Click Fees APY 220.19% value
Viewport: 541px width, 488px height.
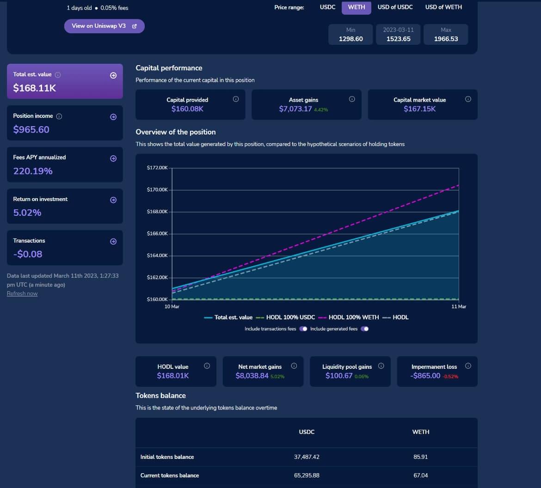click(33, 171)
